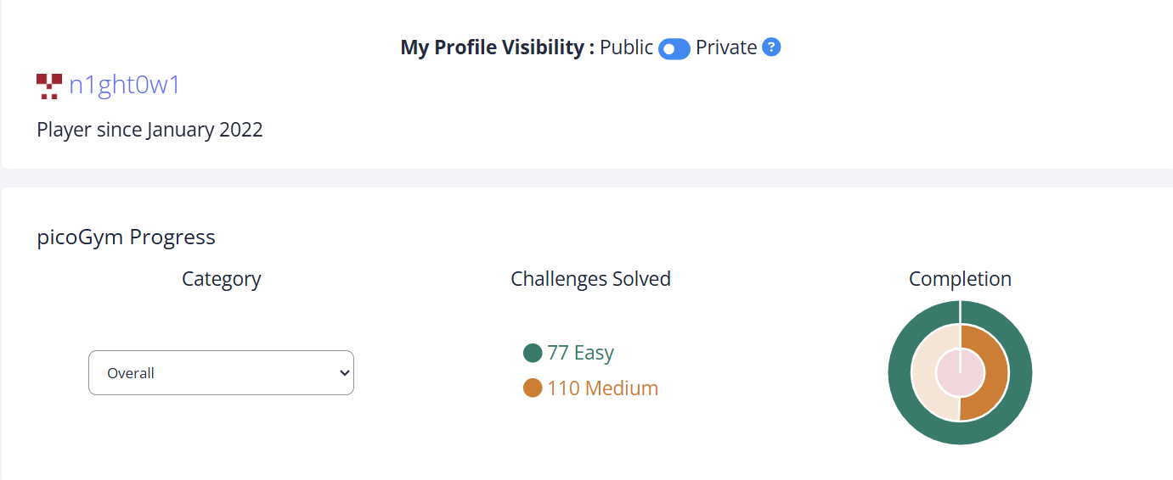
Task: Click the Completion column heading
Action: click(x=960, y=279)
